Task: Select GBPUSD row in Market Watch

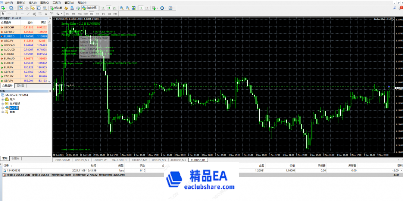Action: pyautogui.click(x=24, y=32)
